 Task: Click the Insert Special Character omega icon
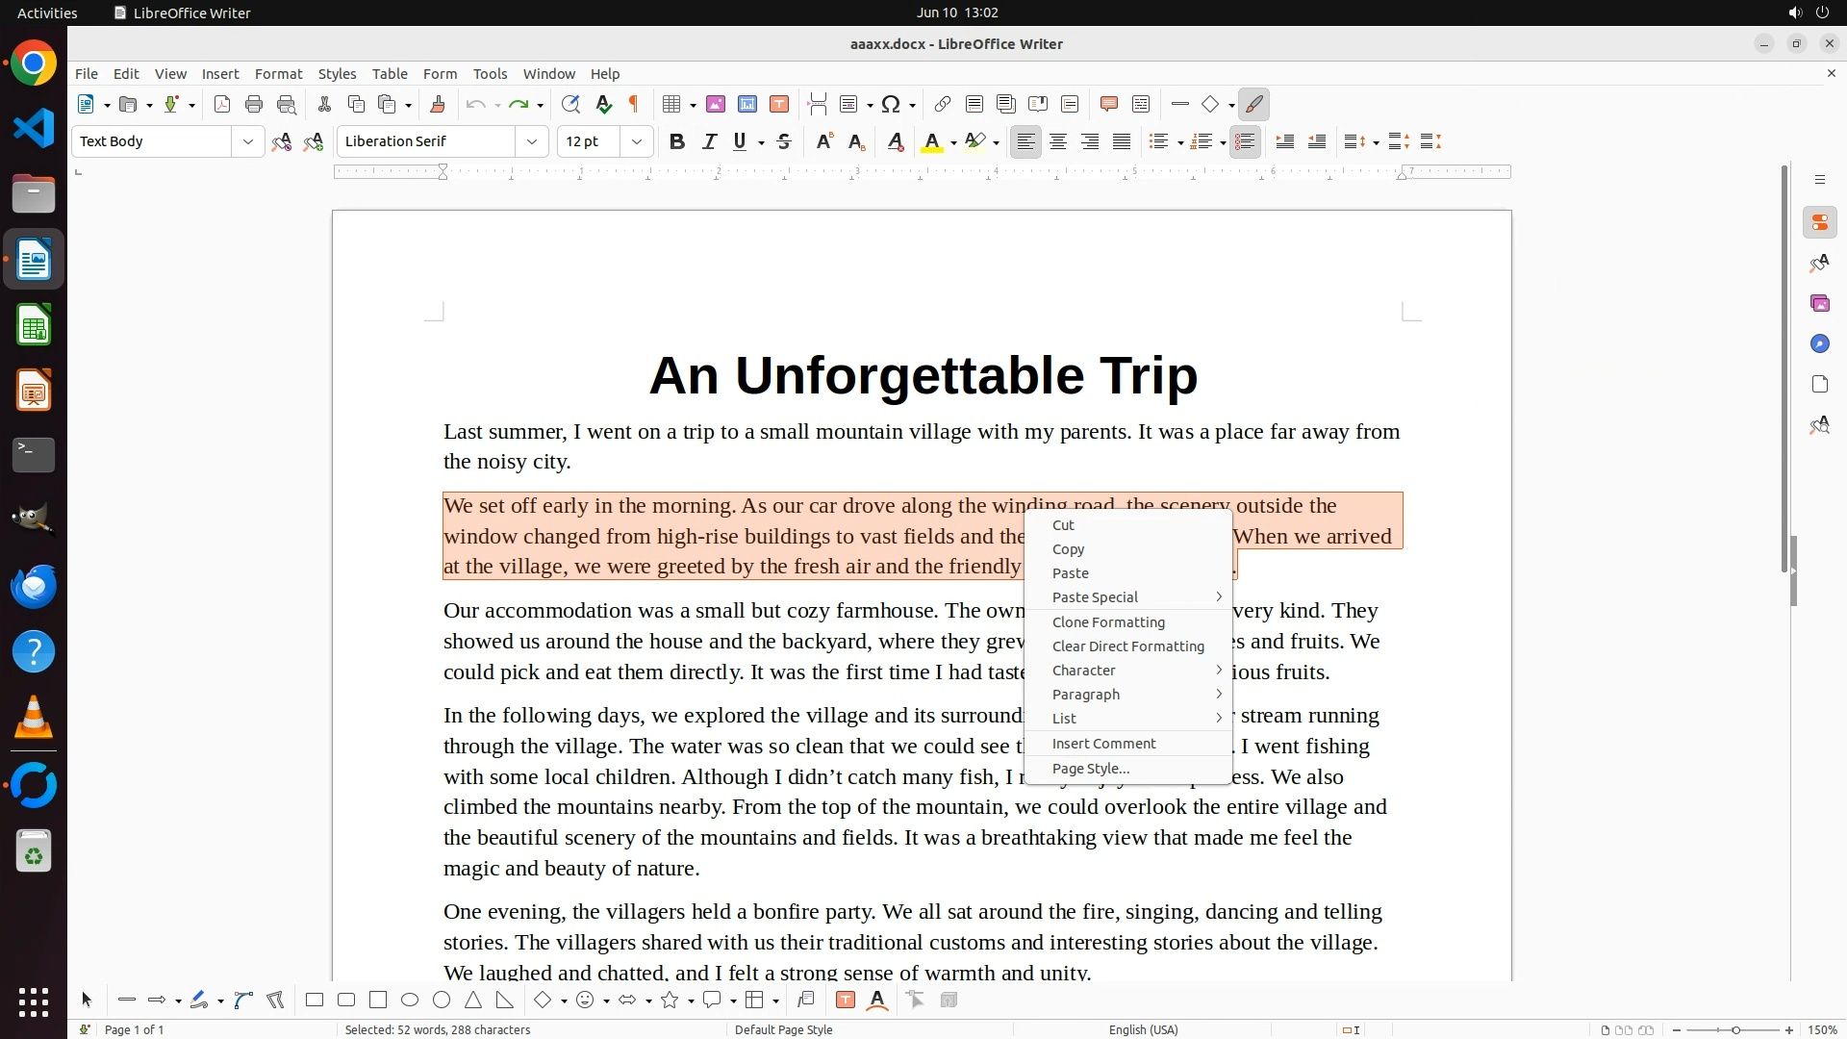[x=891, y=105]
